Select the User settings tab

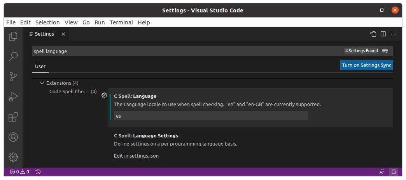(40, 66)
